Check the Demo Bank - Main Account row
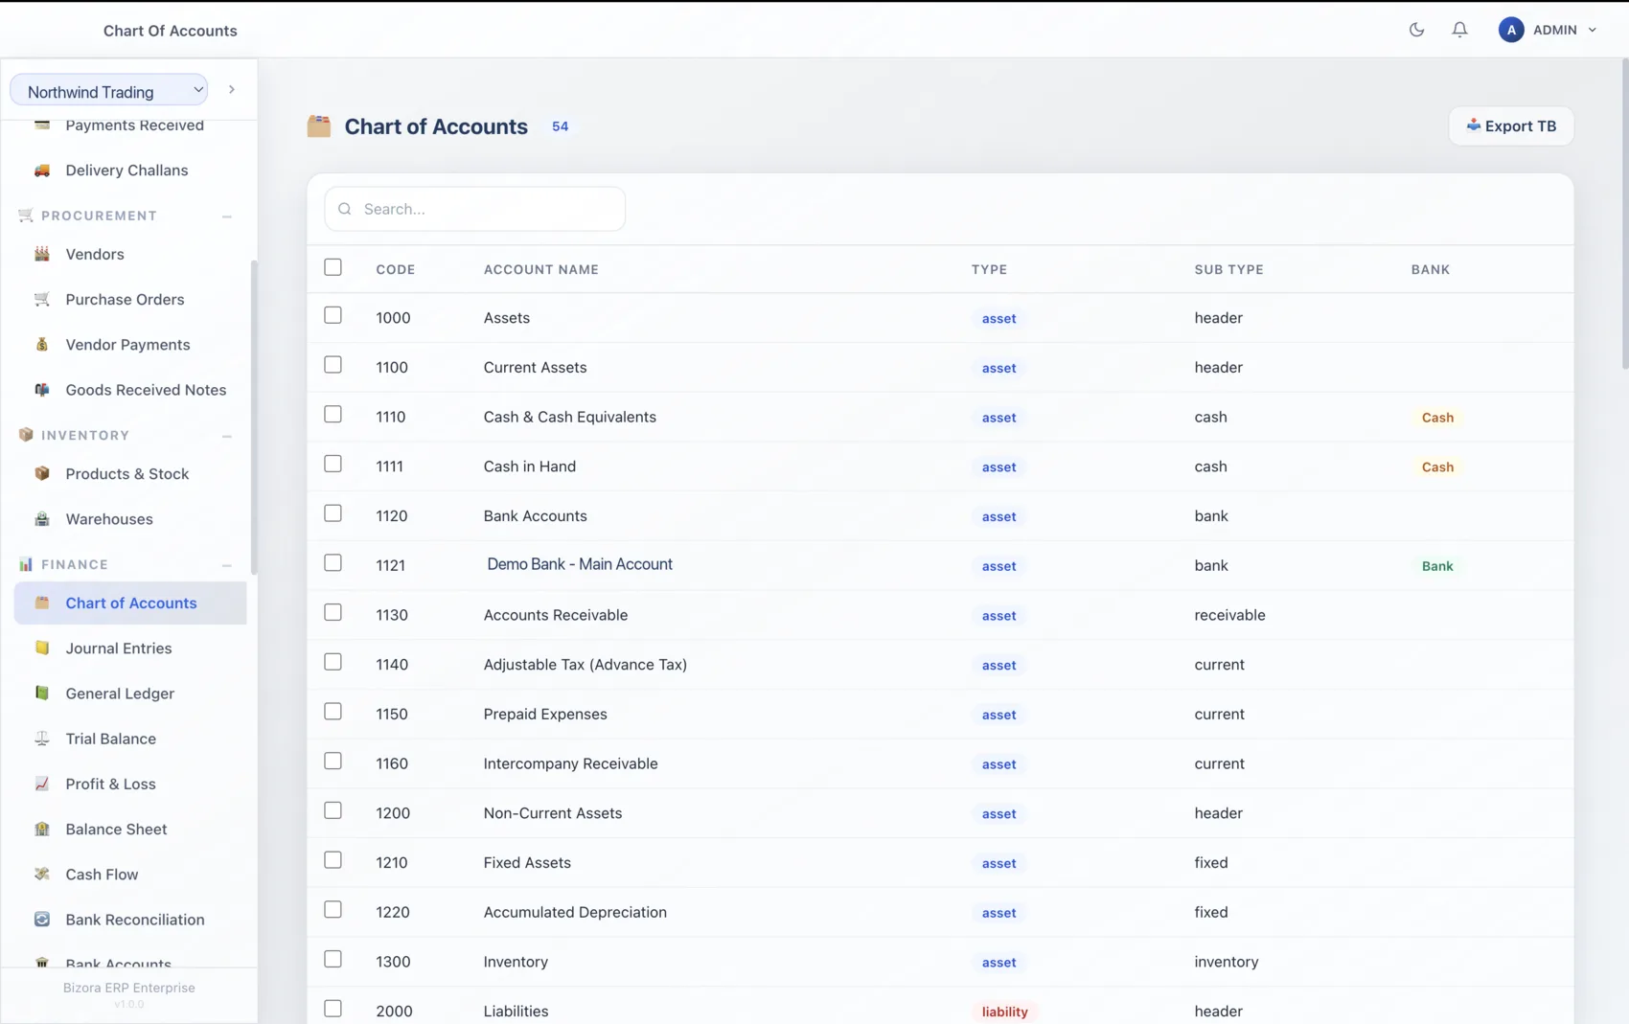The width and height of the screenshot is (1629, 1024). [333, 562]
